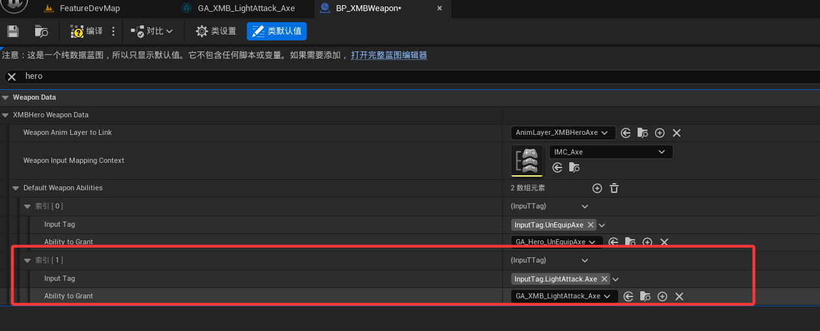Open the IMC_Axe asset dropdown
This screenshot has width=820, height=331.
pos(611,152)
